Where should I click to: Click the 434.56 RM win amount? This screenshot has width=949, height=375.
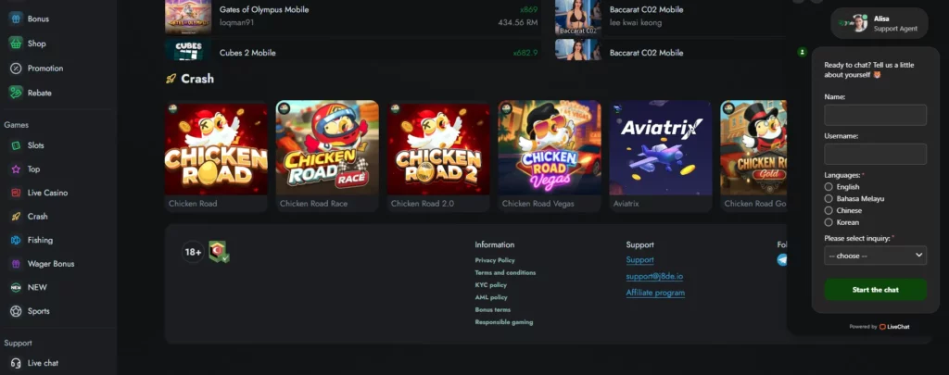(x=518, y=23)
